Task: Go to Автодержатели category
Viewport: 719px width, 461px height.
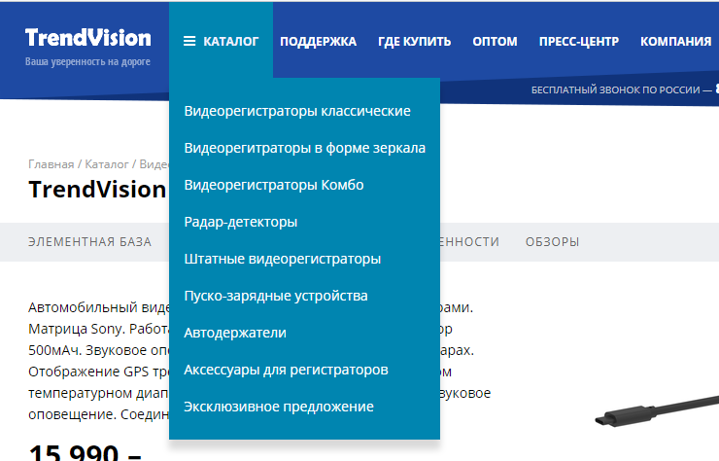Action: click(235, 333)
